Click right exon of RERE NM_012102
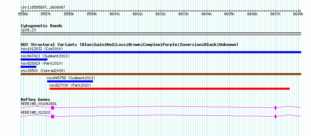 275,117
